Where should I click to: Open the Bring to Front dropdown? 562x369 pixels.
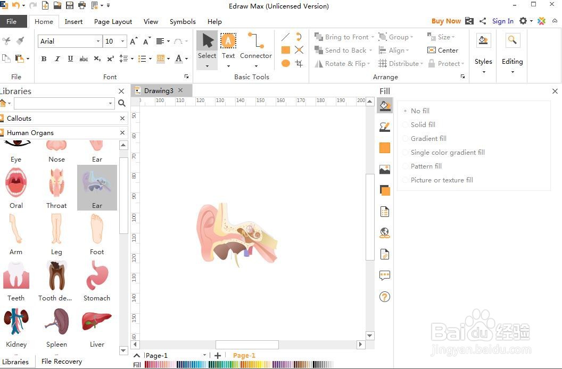(x=373, y=37)
